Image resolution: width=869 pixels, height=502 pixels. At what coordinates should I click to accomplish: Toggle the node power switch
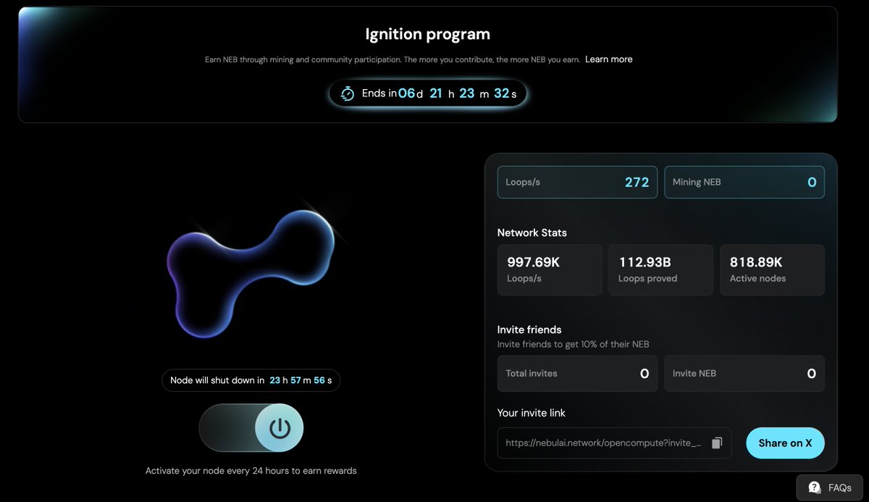pos(251,428)
